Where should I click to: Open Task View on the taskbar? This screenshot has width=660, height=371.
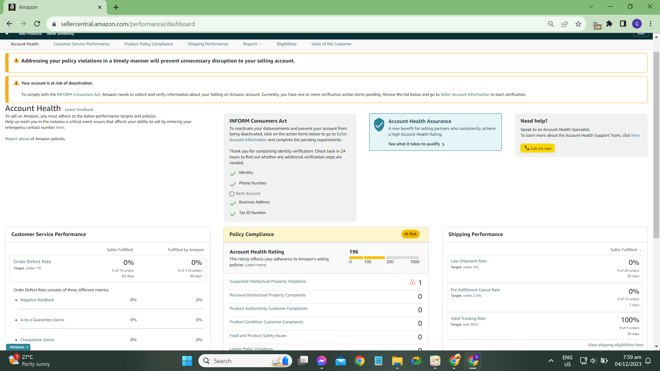tap(303, 361)
